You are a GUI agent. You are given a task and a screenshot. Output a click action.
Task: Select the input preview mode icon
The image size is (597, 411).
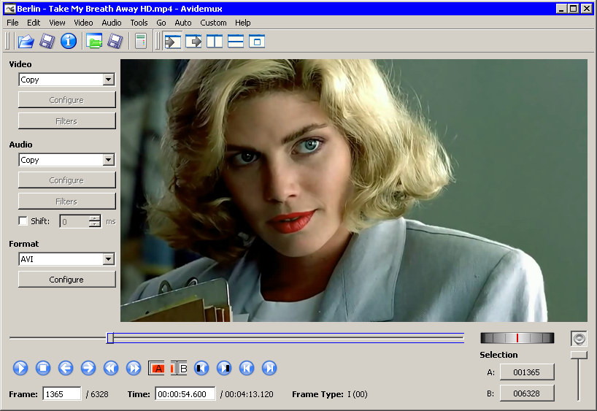point(172,41)
